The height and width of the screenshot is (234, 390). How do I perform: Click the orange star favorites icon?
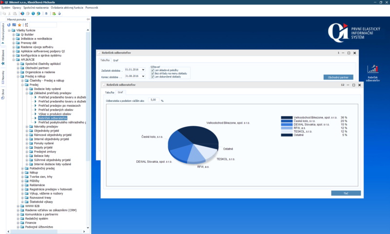pos(19,25)
